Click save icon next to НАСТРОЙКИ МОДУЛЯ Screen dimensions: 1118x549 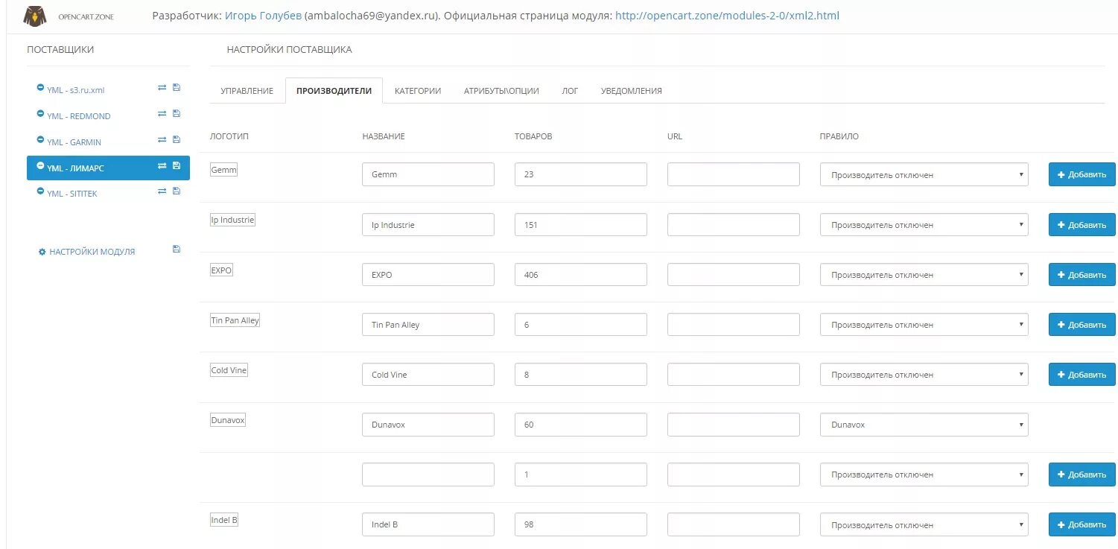click(x=177, y=250)
